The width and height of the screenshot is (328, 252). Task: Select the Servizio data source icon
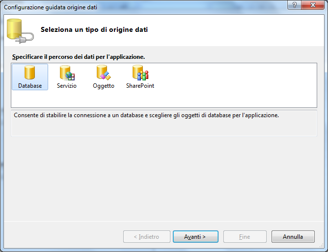pyautogui.click(x=67, y=73)
